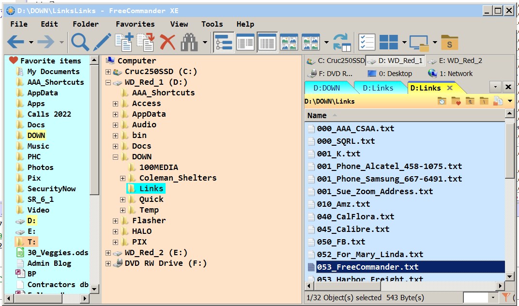519x306 pixels.
Task: Open 0: Desktop drive bar shortcut
Action: [390, 74]
